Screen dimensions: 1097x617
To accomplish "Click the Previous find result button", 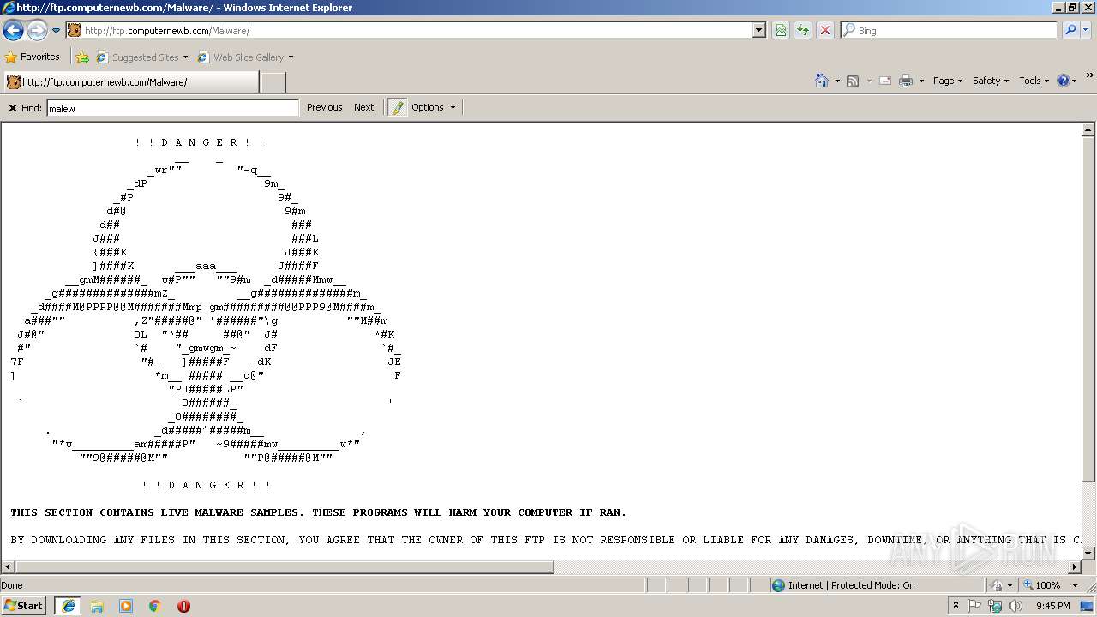I will click(x=325, y=108).
